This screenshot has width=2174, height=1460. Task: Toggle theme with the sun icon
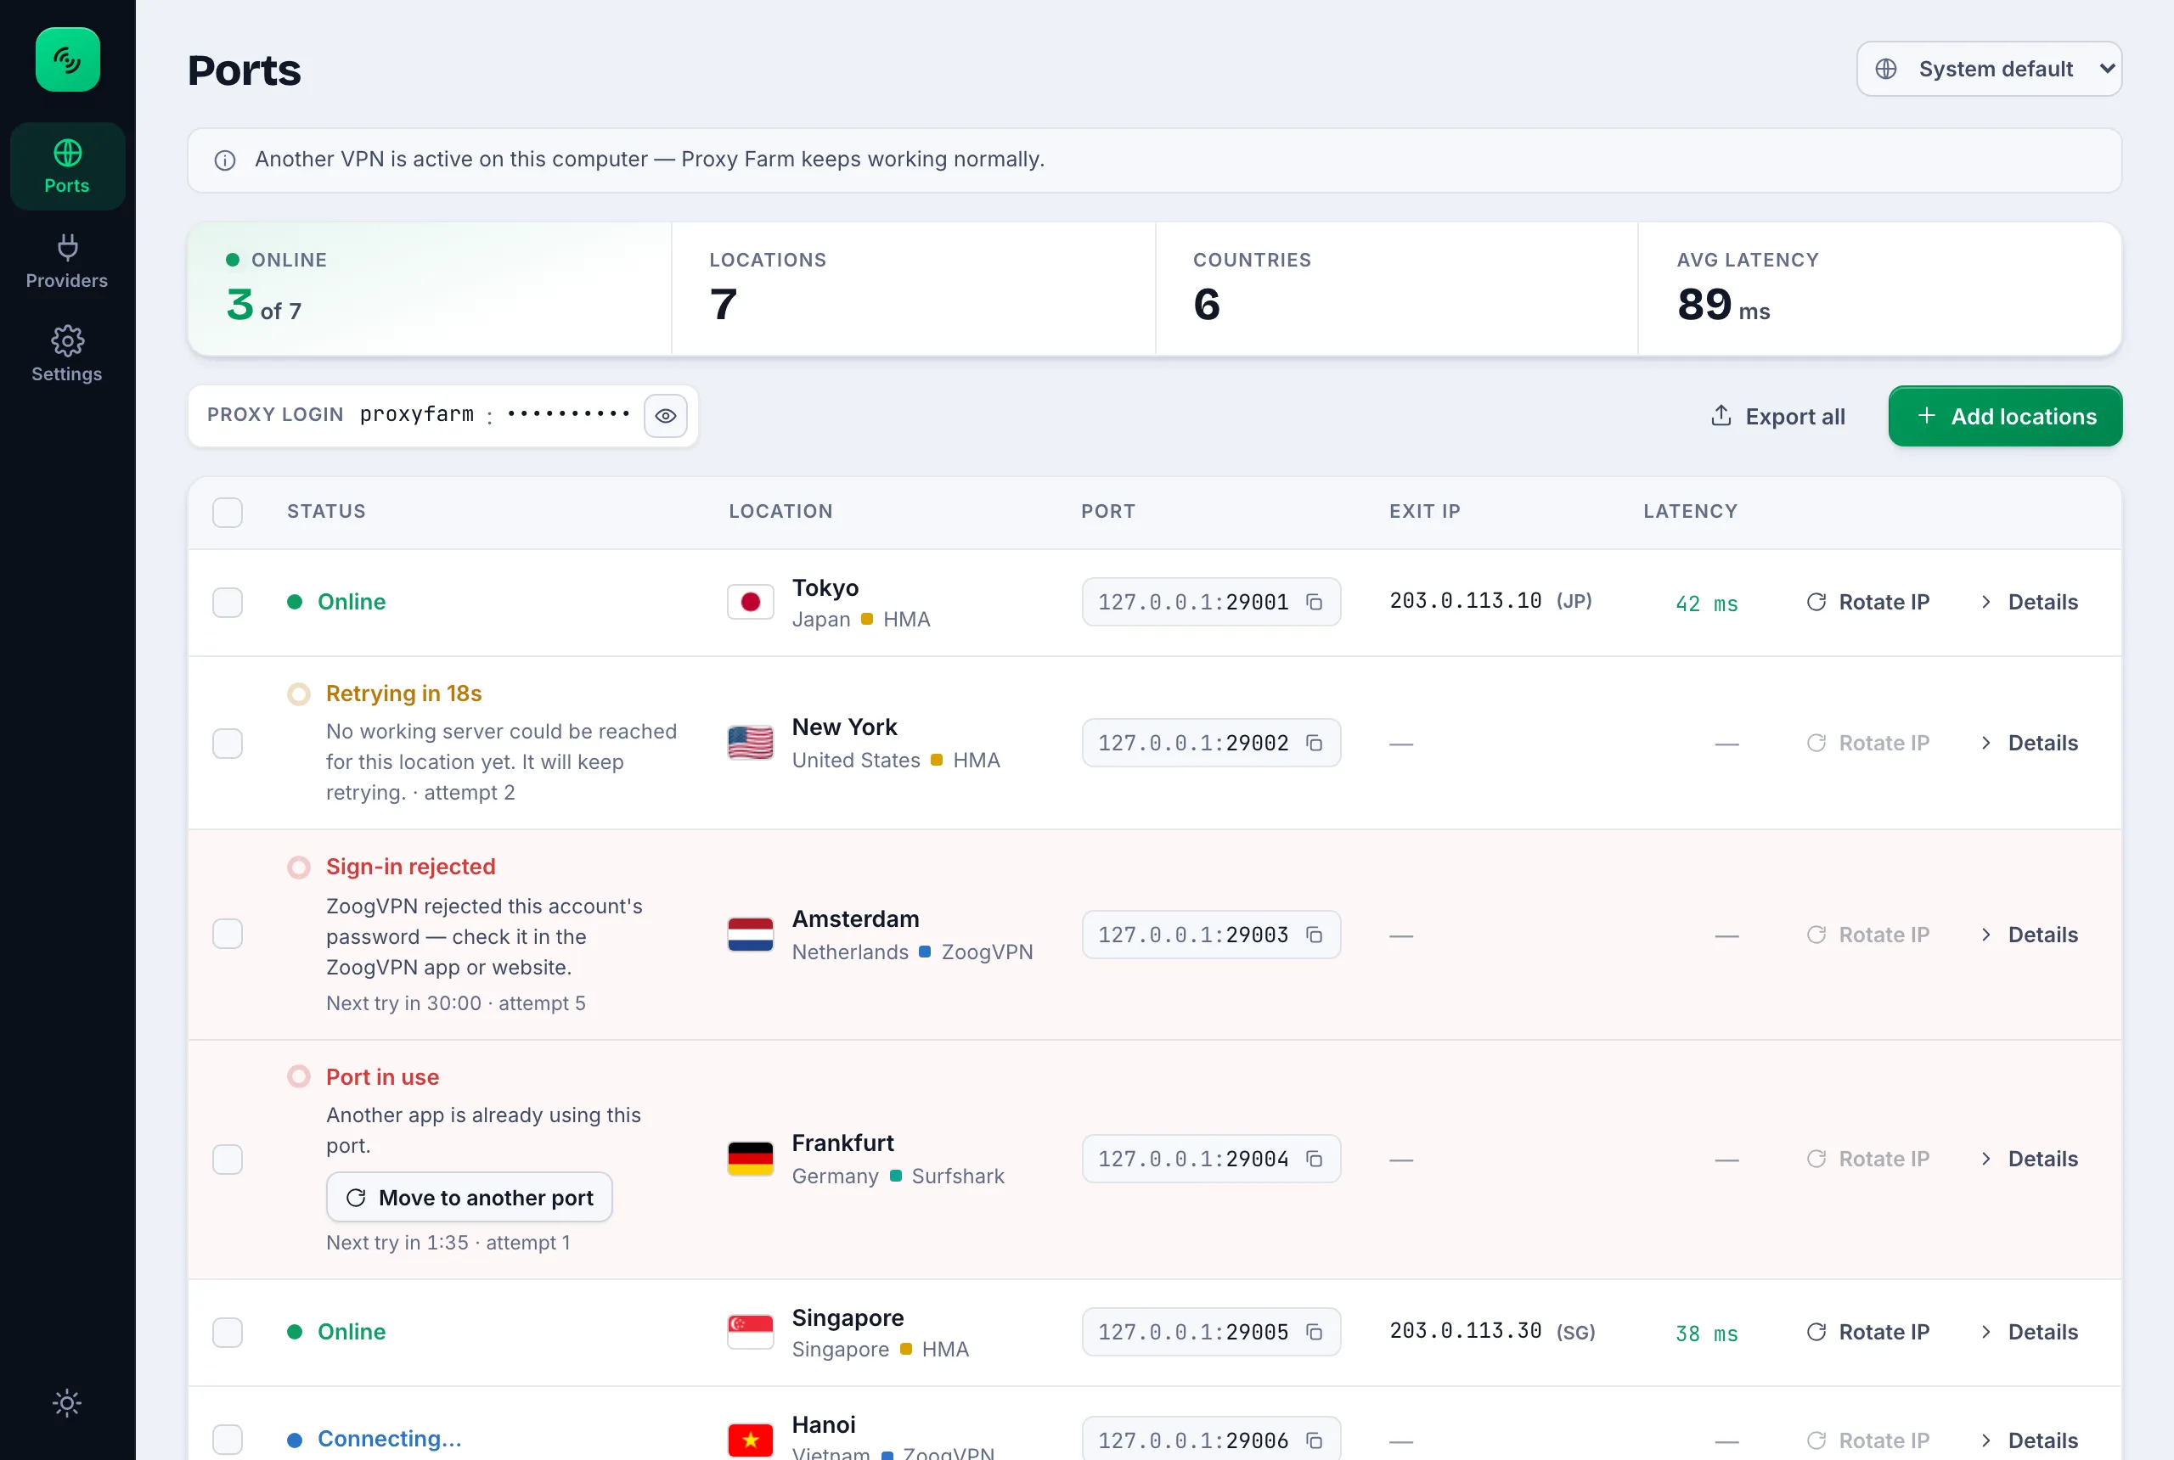coord(67,1402)
